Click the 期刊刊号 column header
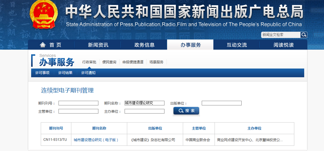The height and width of the screenshot is (151, 324). pos(56,128)
